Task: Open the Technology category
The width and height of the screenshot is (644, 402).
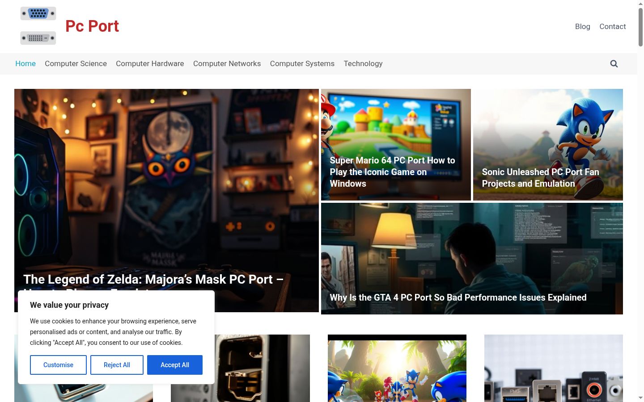Action: click(x=363, y=63)
